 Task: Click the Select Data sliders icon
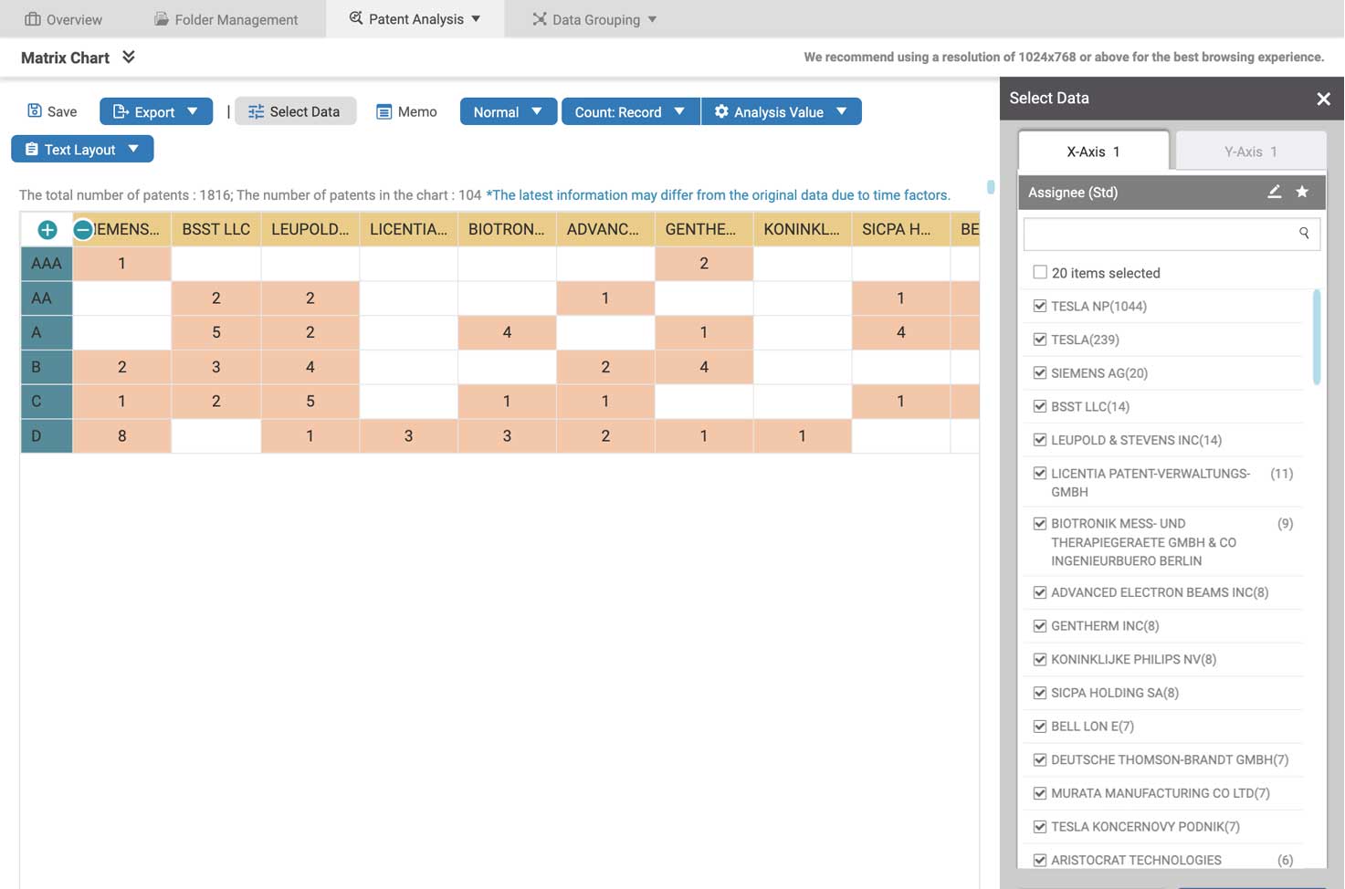256,111
